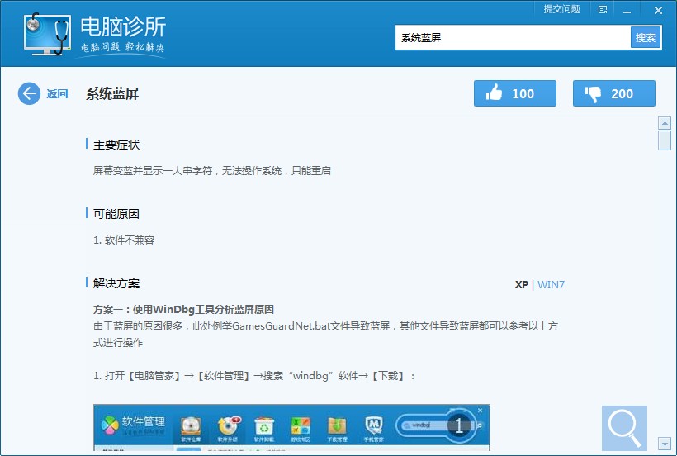
Task: Click the scrollbar up arrow
Action: [x=664, y=123]
